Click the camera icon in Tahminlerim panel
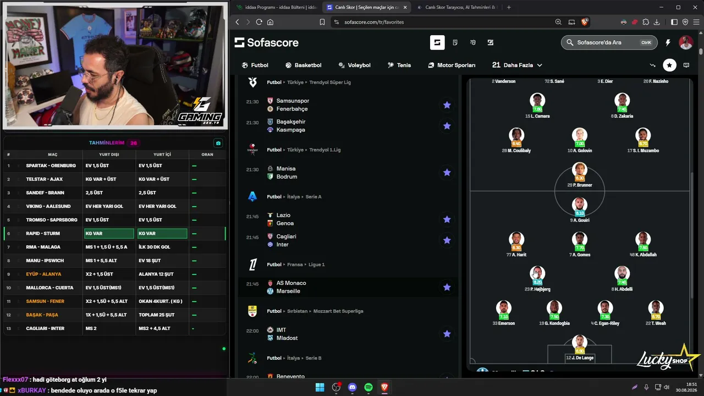Screen dimensions: 704x396 tap(218, 143)
